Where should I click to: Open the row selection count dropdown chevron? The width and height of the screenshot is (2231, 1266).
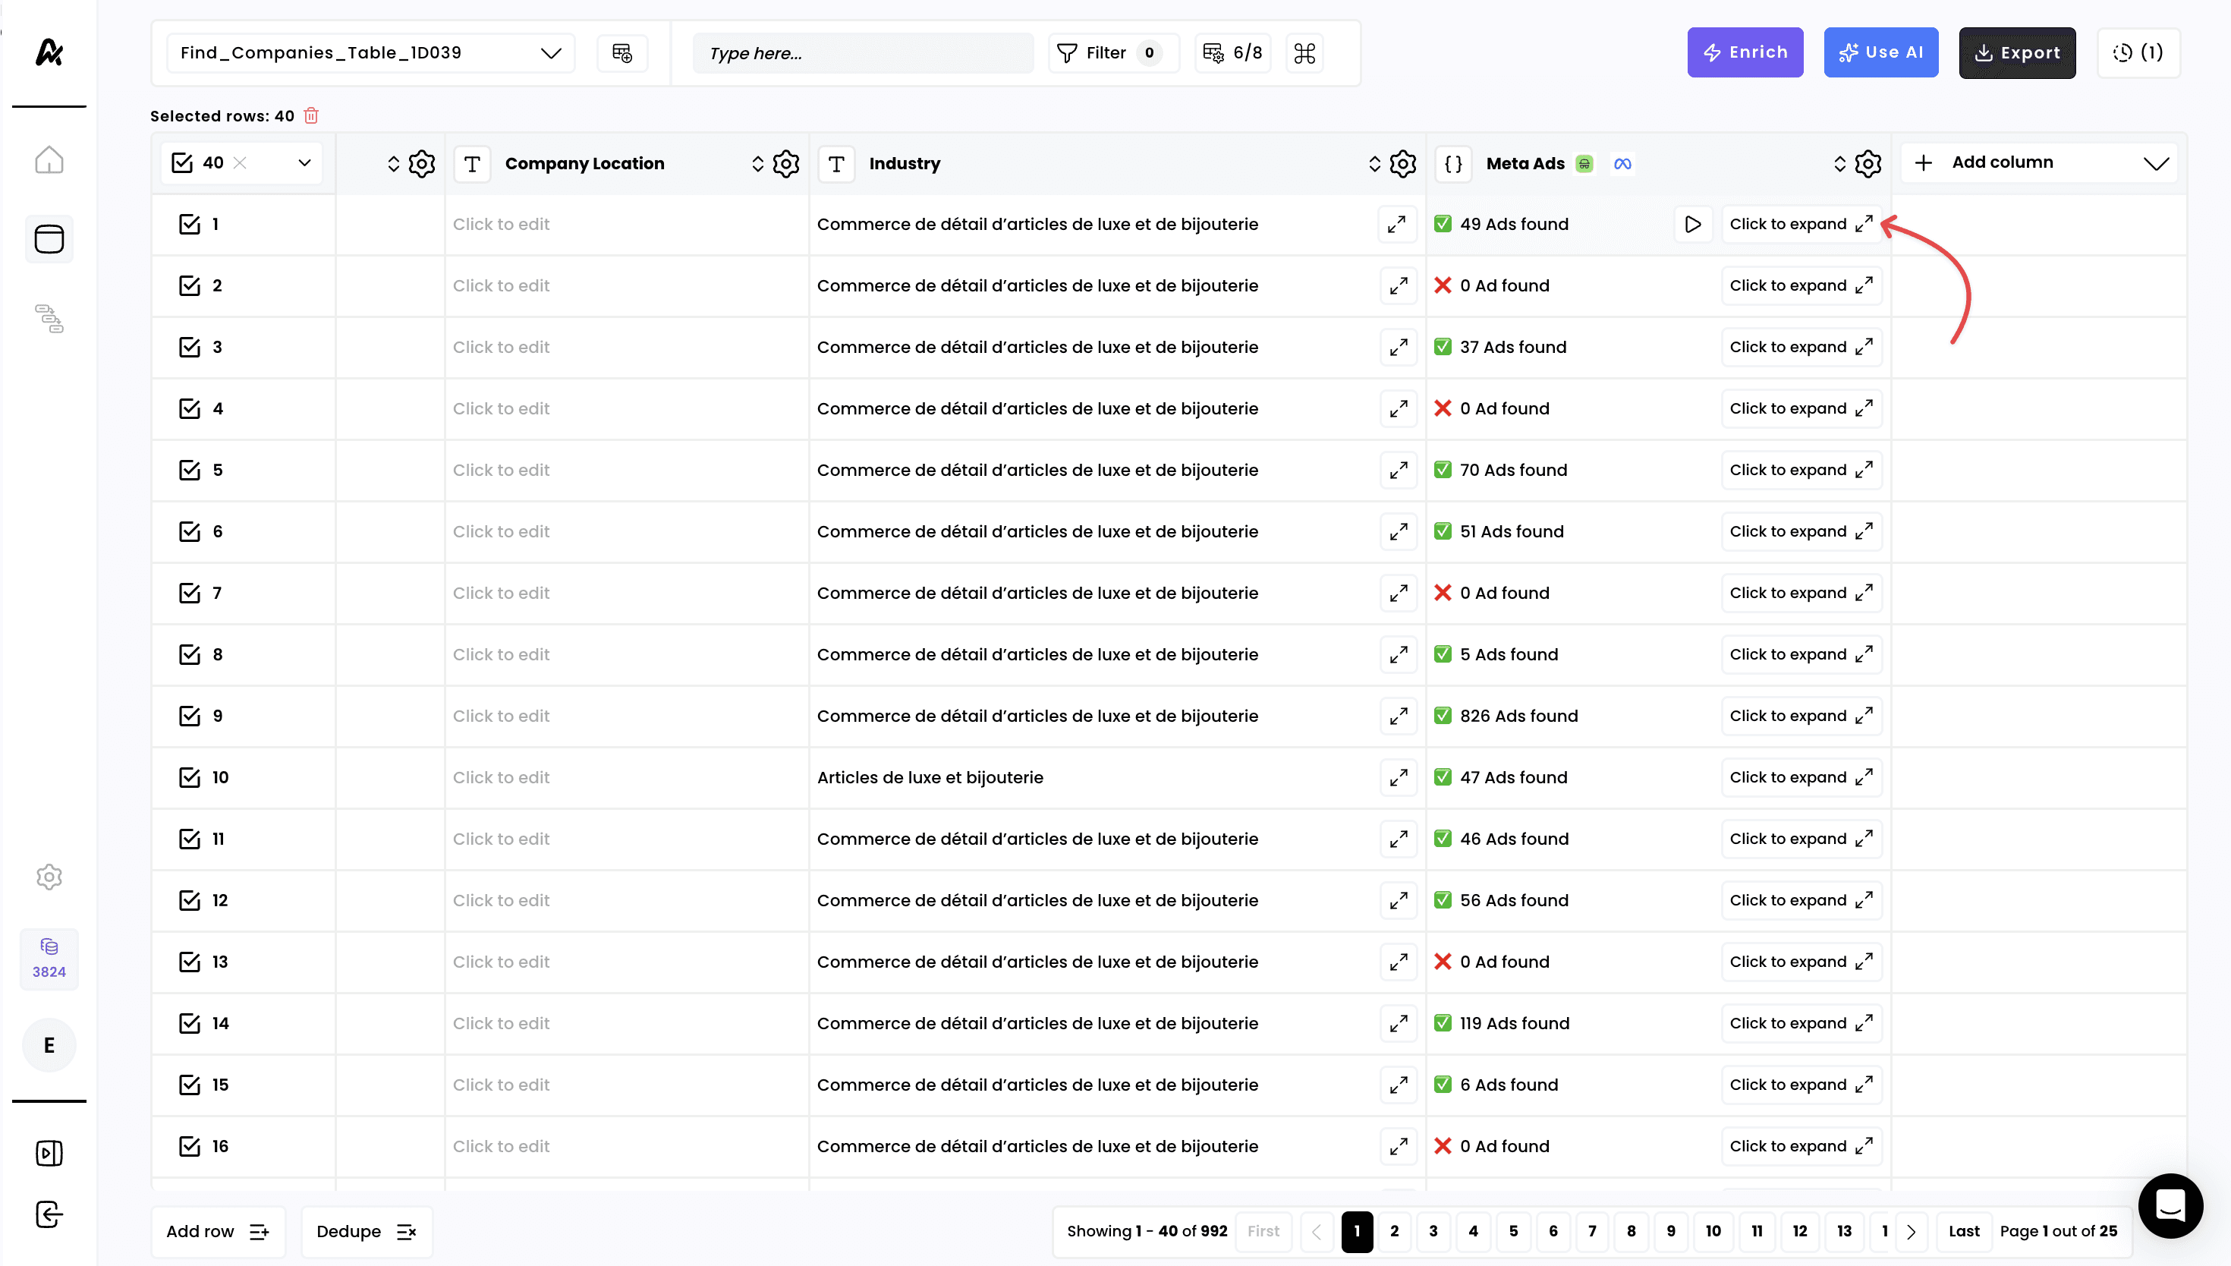304,162
